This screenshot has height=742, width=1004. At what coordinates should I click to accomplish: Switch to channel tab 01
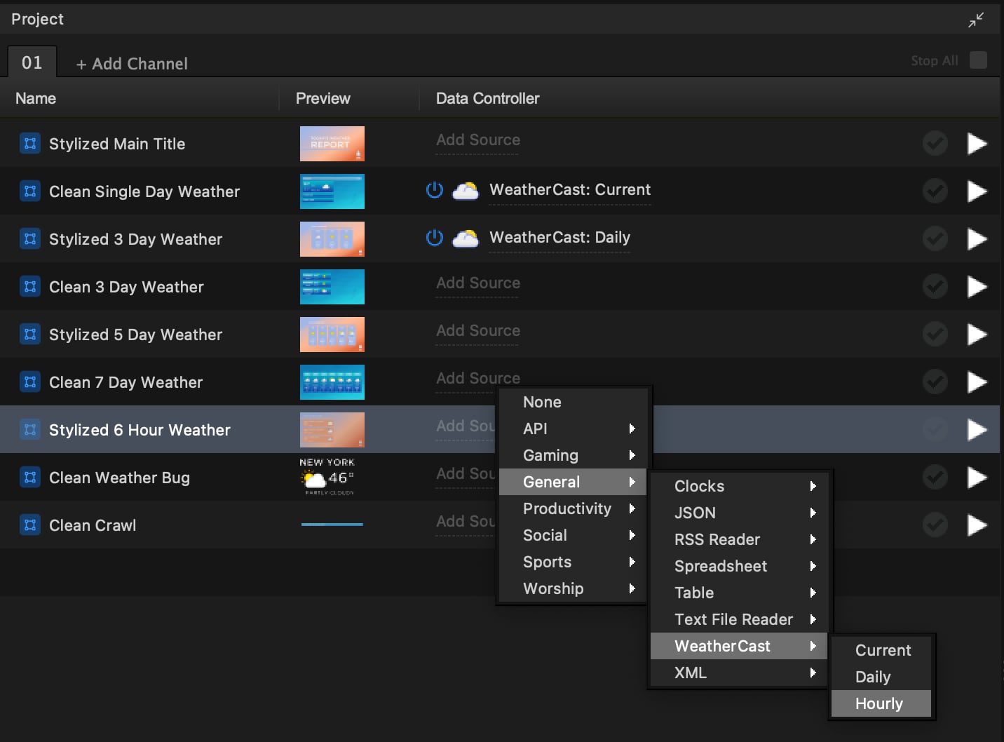click(32, 62)
